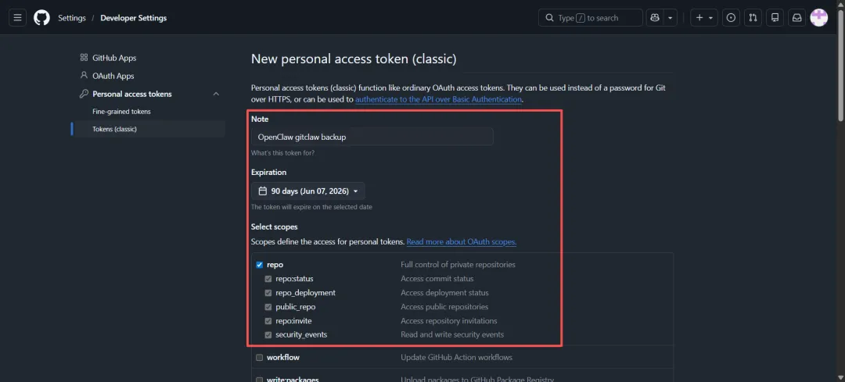
Task: Expand the create new plus dropdown
Action: [x=703, y=18]
